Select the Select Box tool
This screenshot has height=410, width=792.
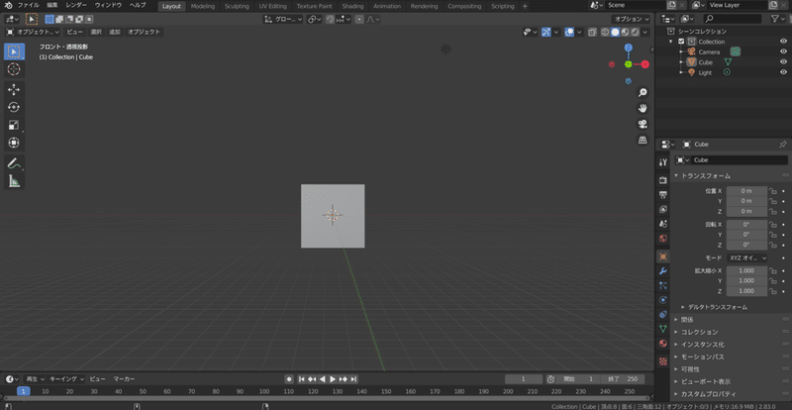click(x=14, y=51)
